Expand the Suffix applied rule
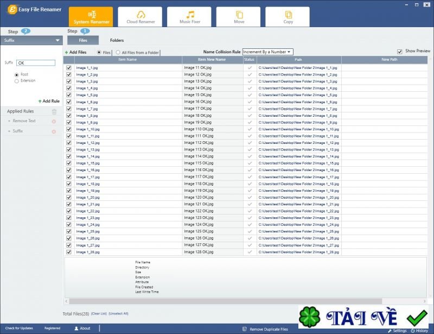 coord(9,131)
